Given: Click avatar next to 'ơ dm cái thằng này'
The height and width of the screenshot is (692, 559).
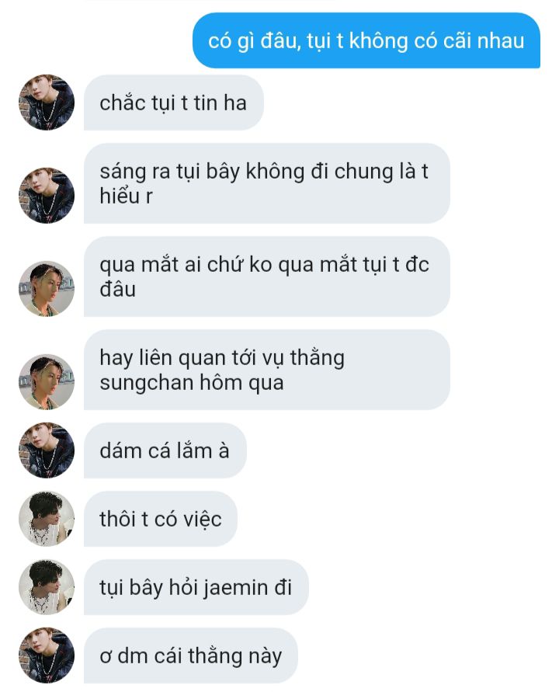Looking at the screenshot, I should [x=47, y=655].
